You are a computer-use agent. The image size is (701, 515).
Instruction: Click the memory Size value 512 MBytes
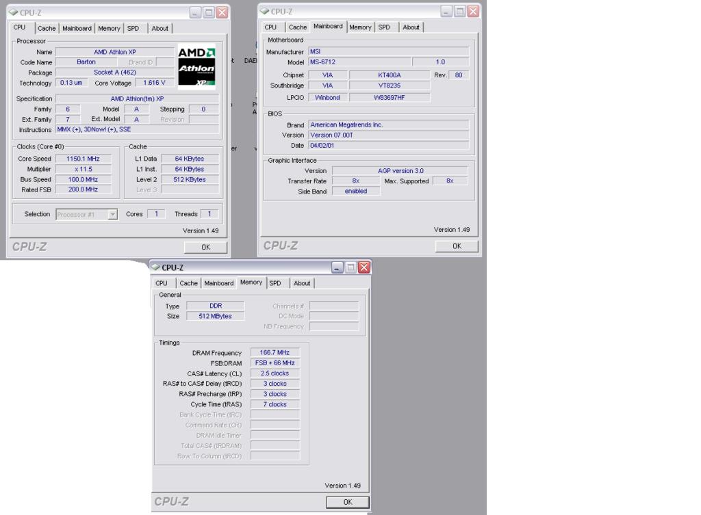(x=216, y=316)
